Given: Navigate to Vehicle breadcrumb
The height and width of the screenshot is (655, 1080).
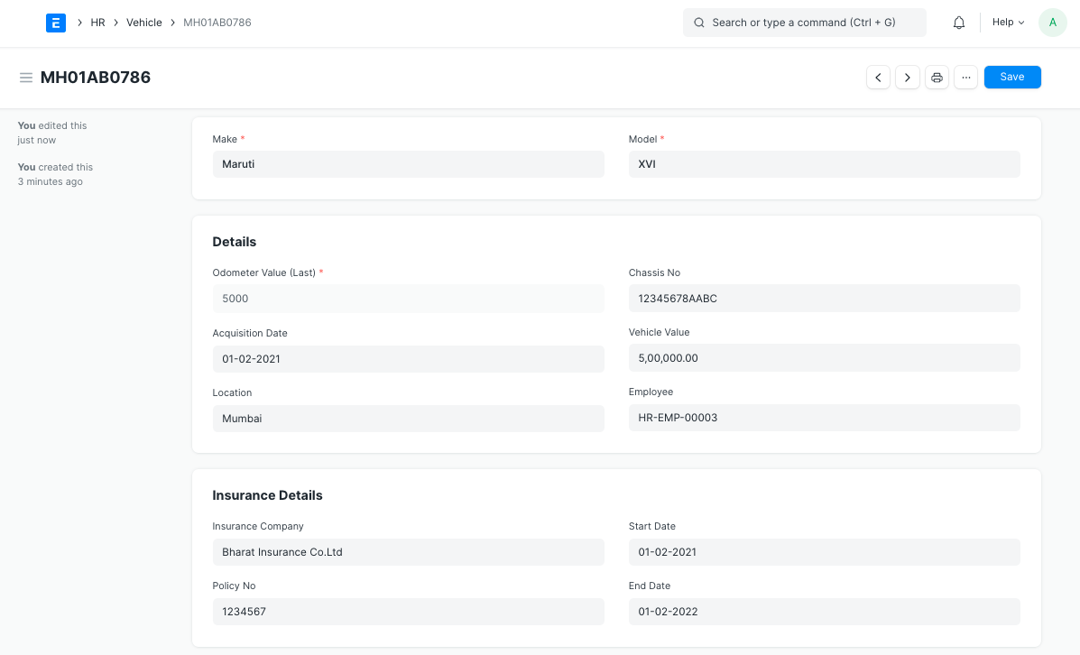Looking at the screenshot, I should (x=144, y=23).
